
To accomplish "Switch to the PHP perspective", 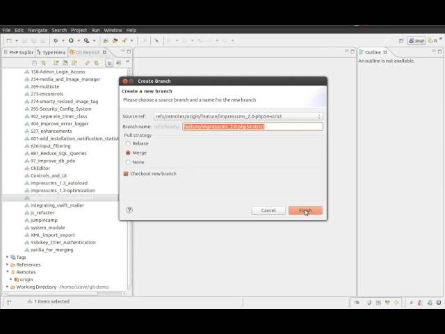I will click(416, 41).
